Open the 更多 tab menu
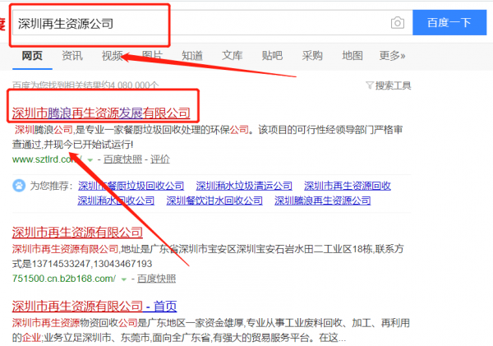This screenshot has width=493, height=346. coord(392,56)
